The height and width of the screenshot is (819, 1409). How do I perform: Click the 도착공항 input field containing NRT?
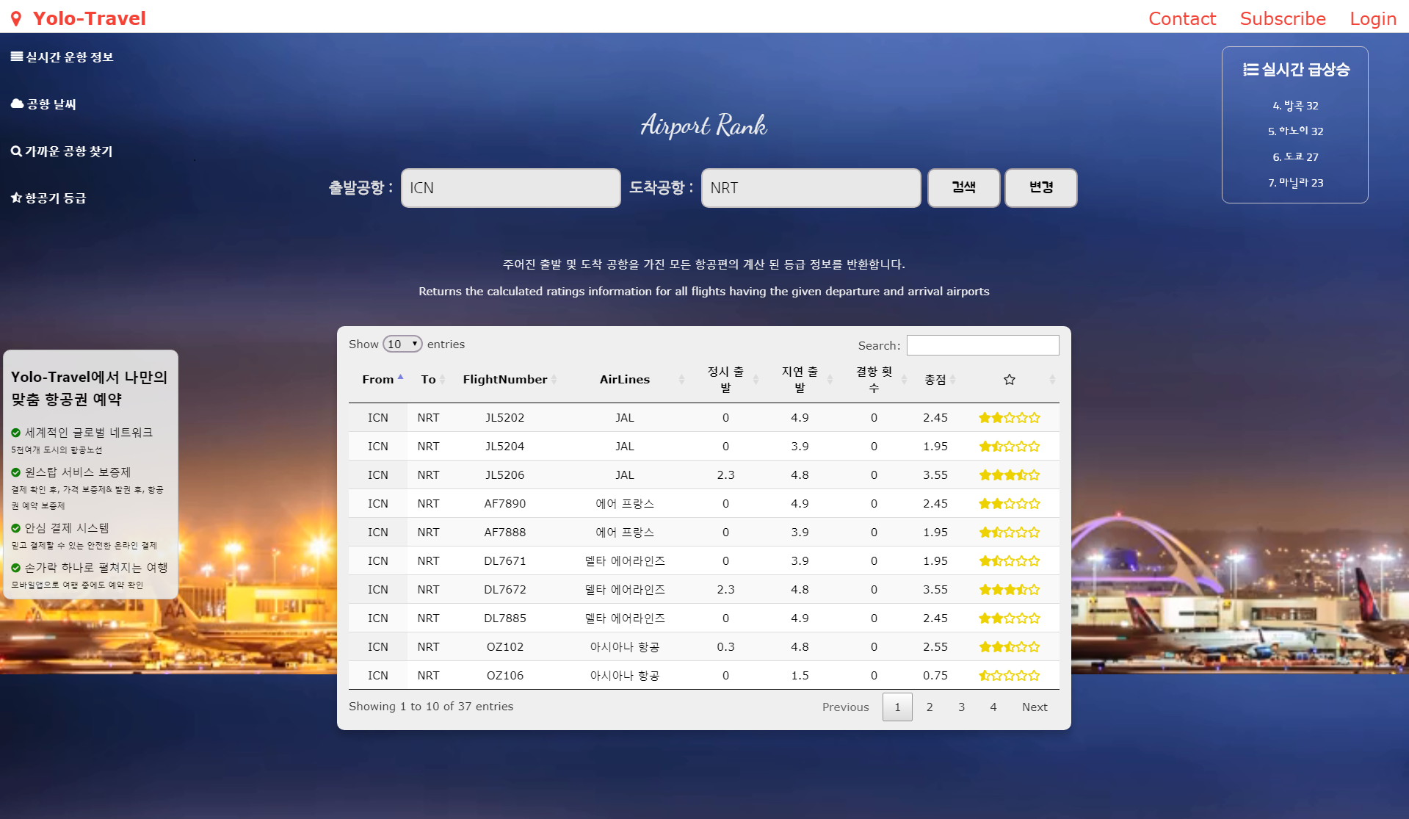click(x=811, y=188)
